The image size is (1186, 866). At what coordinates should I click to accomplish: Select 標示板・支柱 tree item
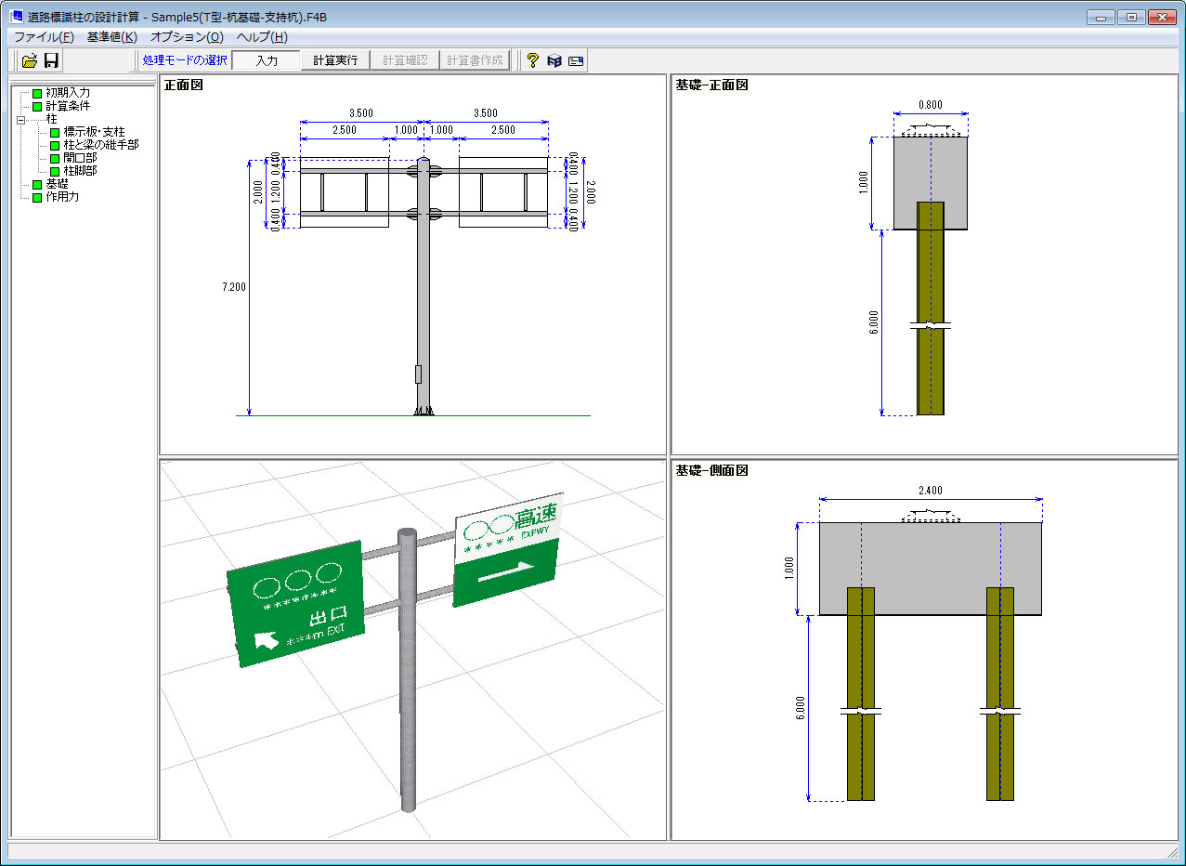tap(94, 132)
